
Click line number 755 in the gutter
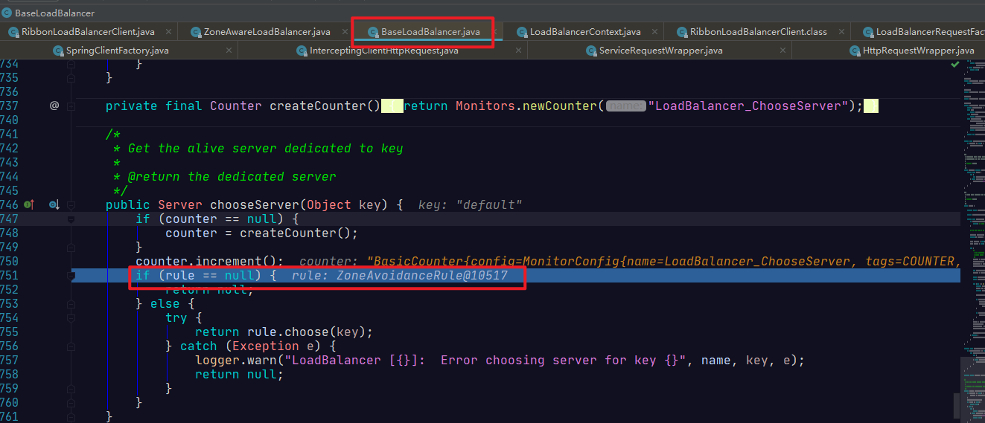10,332
